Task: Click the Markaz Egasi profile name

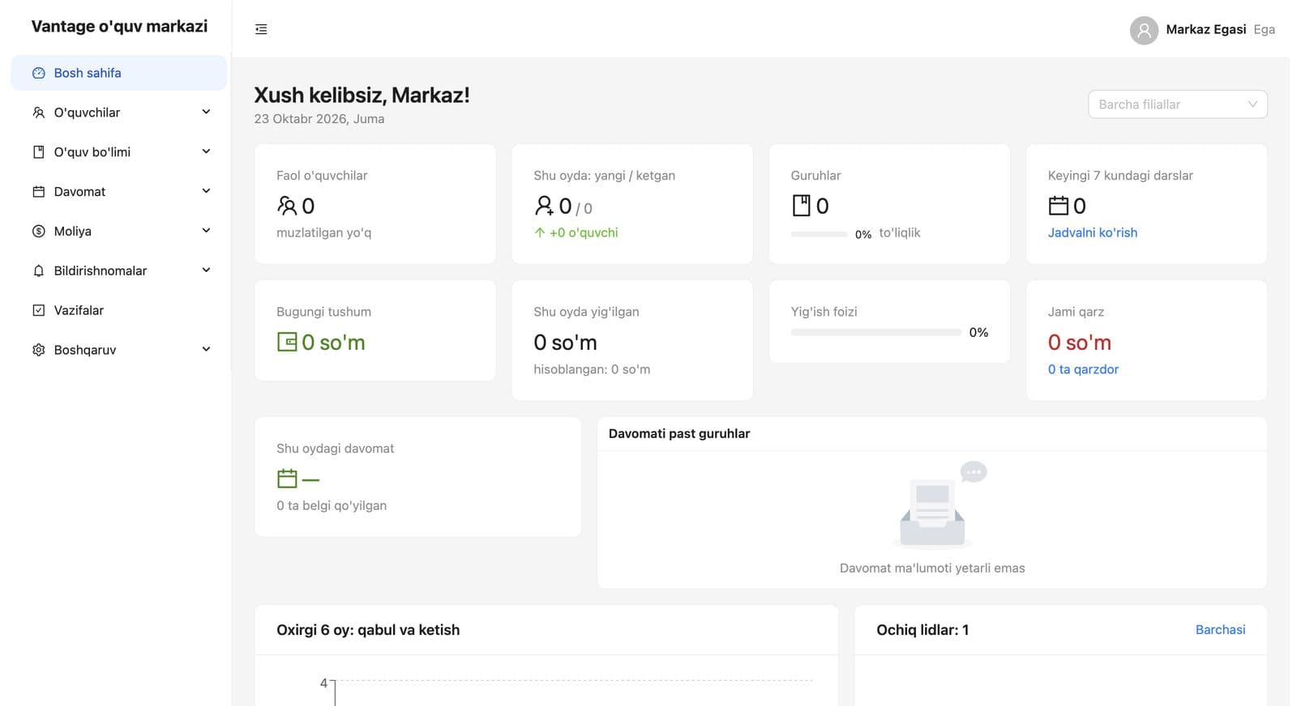Action: point(1205,30)
